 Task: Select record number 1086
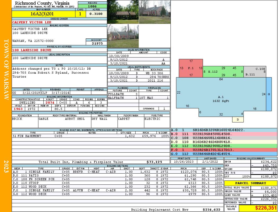pyautogui.click(x=92, y=6)
